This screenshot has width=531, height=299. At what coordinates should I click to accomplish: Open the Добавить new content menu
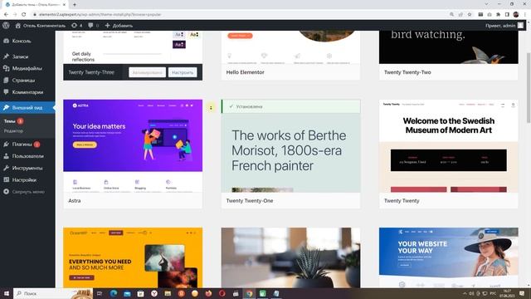tap(119, 26)
